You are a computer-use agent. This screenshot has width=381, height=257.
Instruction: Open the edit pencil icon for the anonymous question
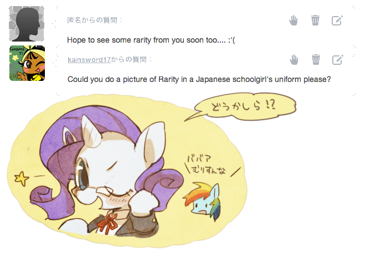pos(337,20)
